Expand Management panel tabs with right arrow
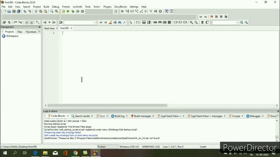Viewport: 280px width, 157px height. [39, 32]
